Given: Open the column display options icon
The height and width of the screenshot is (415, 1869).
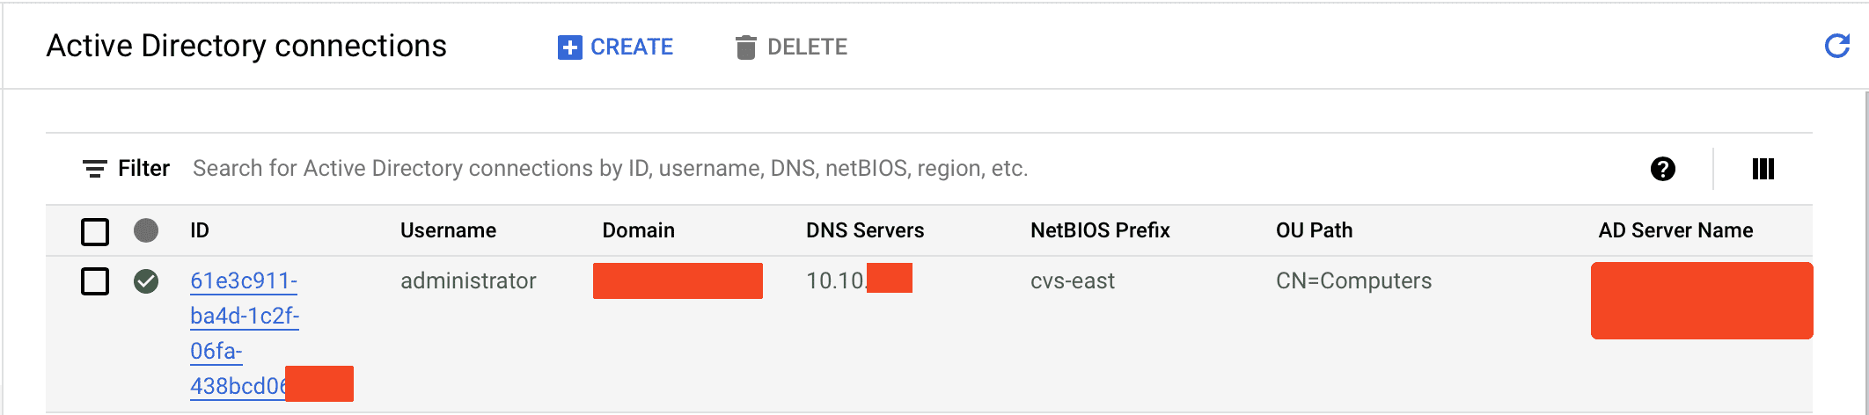Looking at the screenshot, I should 1763,169.
